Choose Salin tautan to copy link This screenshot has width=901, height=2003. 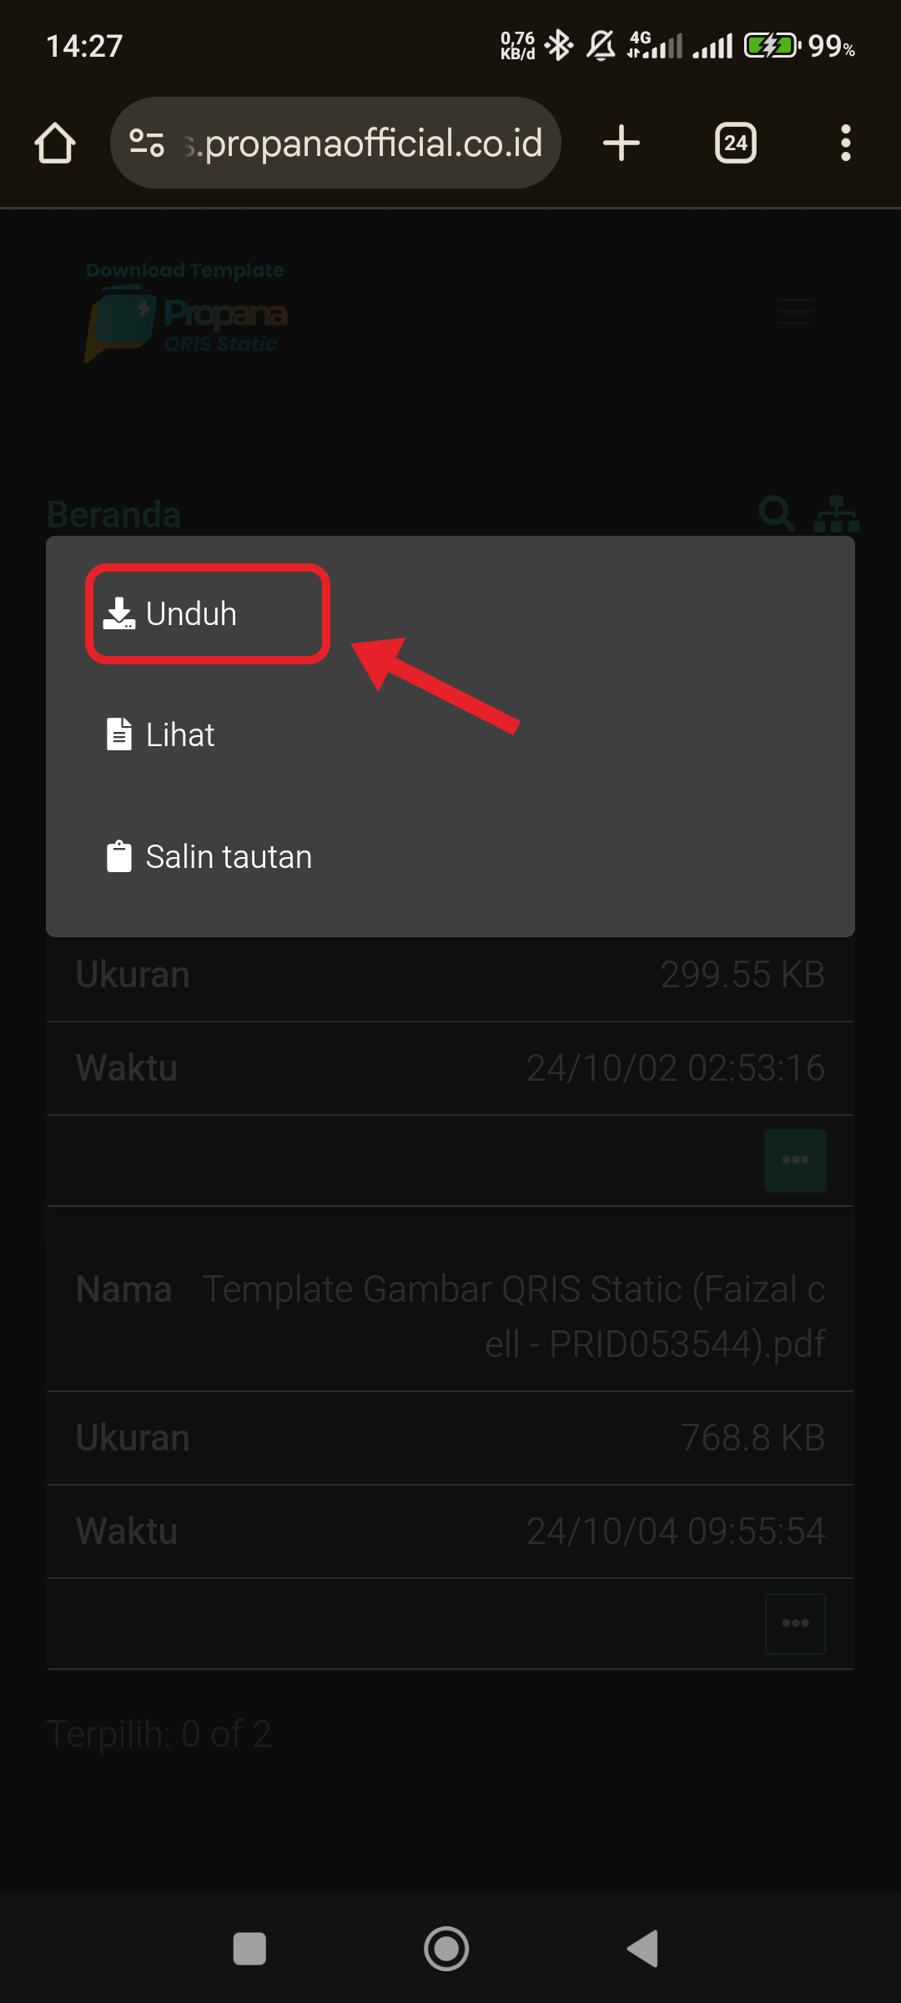pos(209,856)
